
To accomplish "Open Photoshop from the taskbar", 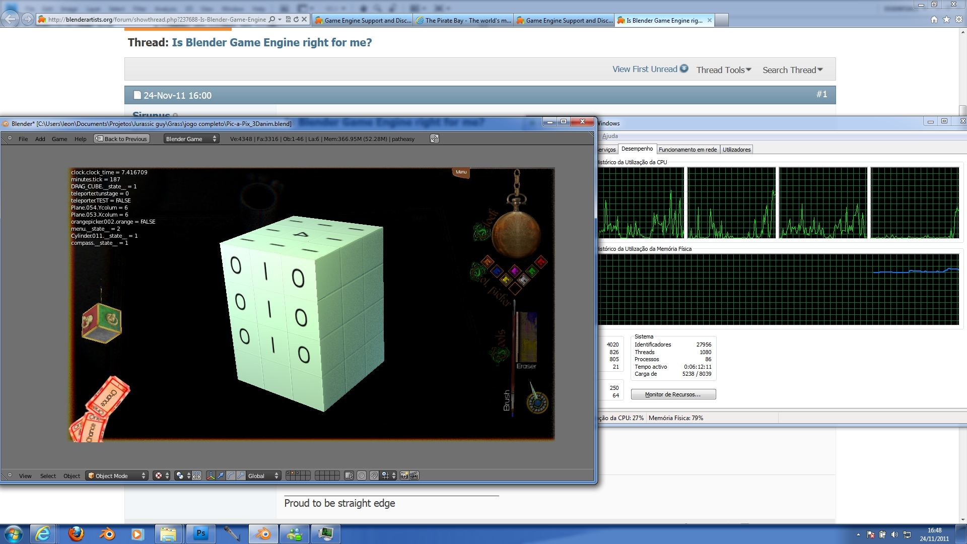I will [x=200, y=533].
